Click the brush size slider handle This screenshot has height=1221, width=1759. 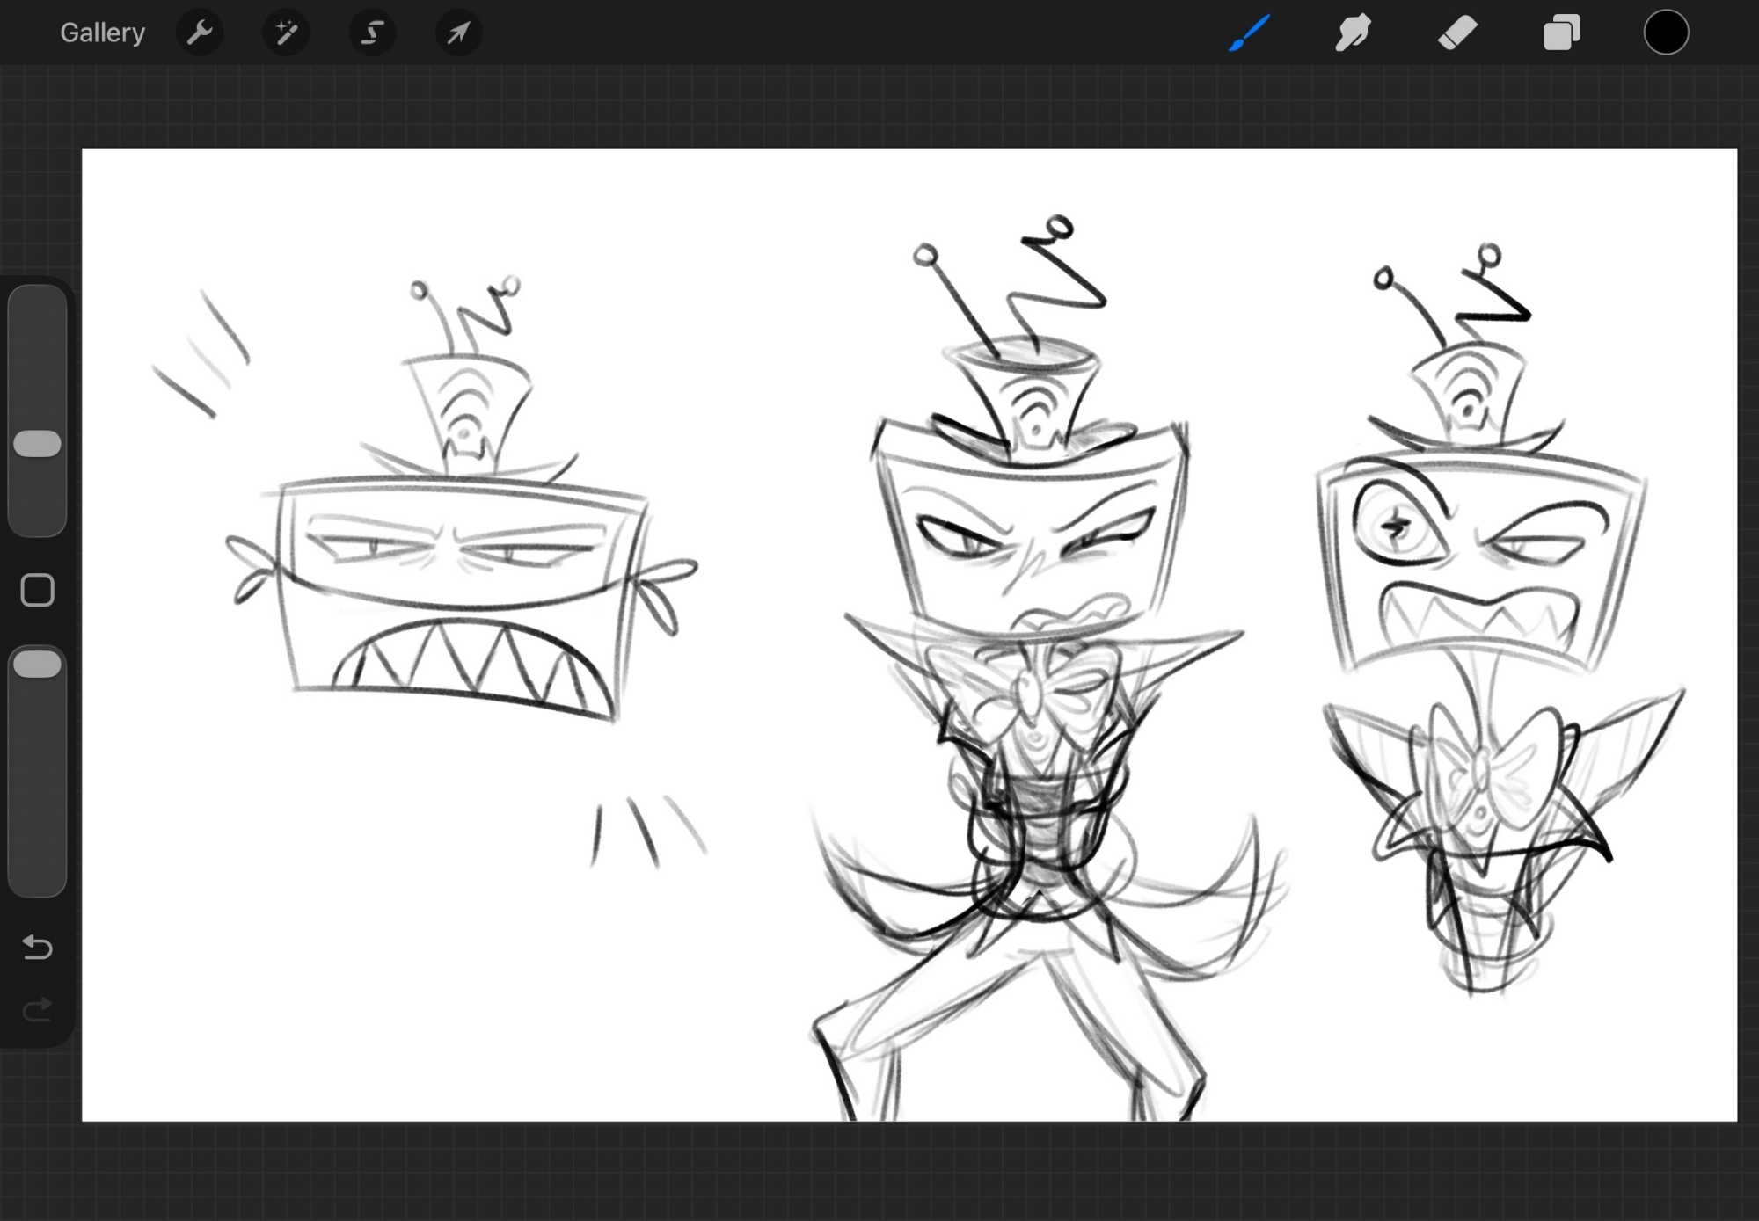[37, 444]
